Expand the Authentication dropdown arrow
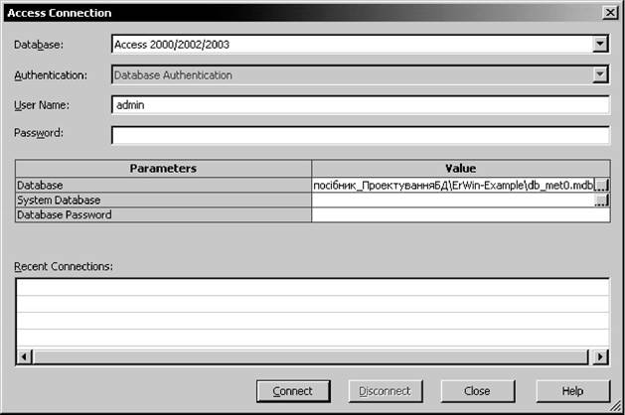The height and width of the screenshot is (415, 625). (x=599, y=74)
